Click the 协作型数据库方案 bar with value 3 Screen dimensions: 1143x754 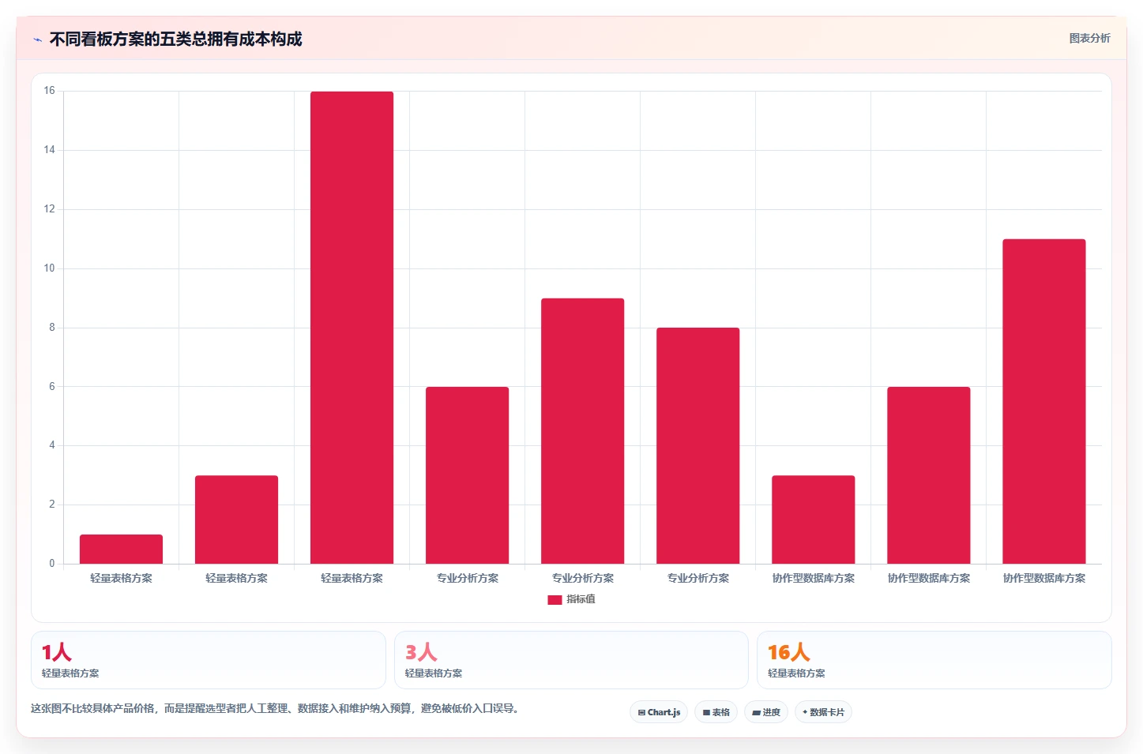pyautogui.click(x=813, y=520)
